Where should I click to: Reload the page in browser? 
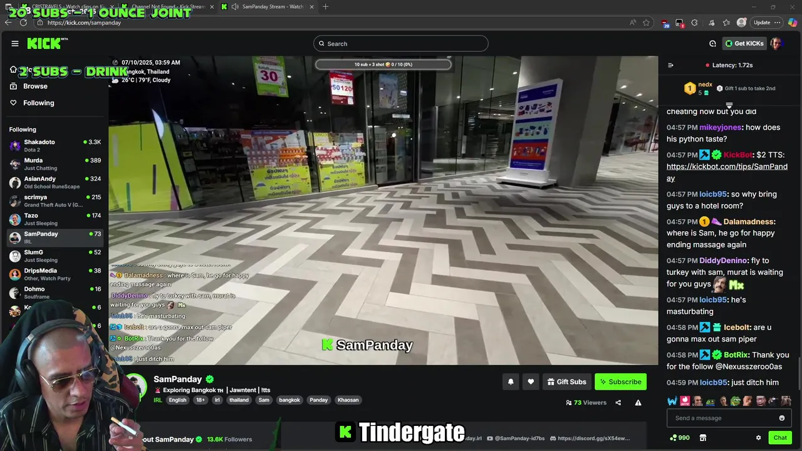pyautogui.click(x=23, y=23)
